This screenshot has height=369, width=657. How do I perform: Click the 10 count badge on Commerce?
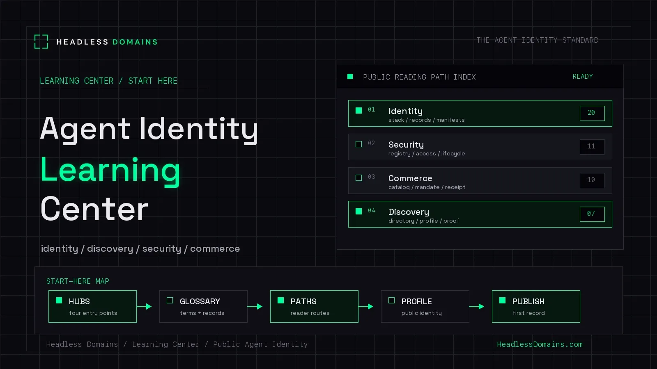pos(592,180)
